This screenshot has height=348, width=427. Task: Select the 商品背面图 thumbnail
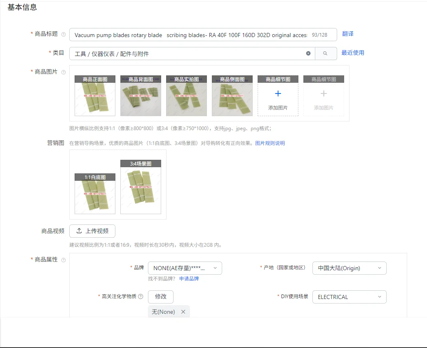(x=141, y=96)
